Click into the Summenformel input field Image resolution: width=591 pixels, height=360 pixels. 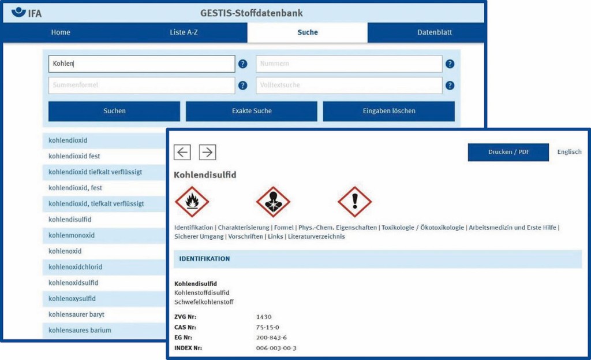141,86
